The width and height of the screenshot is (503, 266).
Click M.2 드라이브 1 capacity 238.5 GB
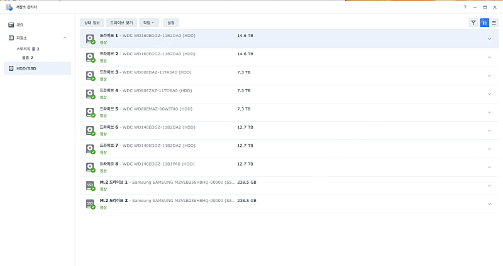tap(246, 182)
